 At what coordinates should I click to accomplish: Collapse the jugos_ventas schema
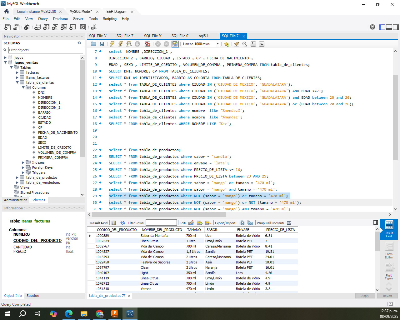5,62
